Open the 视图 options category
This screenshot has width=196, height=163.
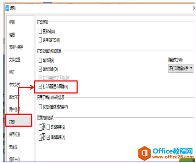click(12, 22)
